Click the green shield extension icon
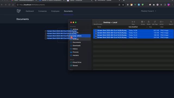174x98 pixels. point(142,5)
